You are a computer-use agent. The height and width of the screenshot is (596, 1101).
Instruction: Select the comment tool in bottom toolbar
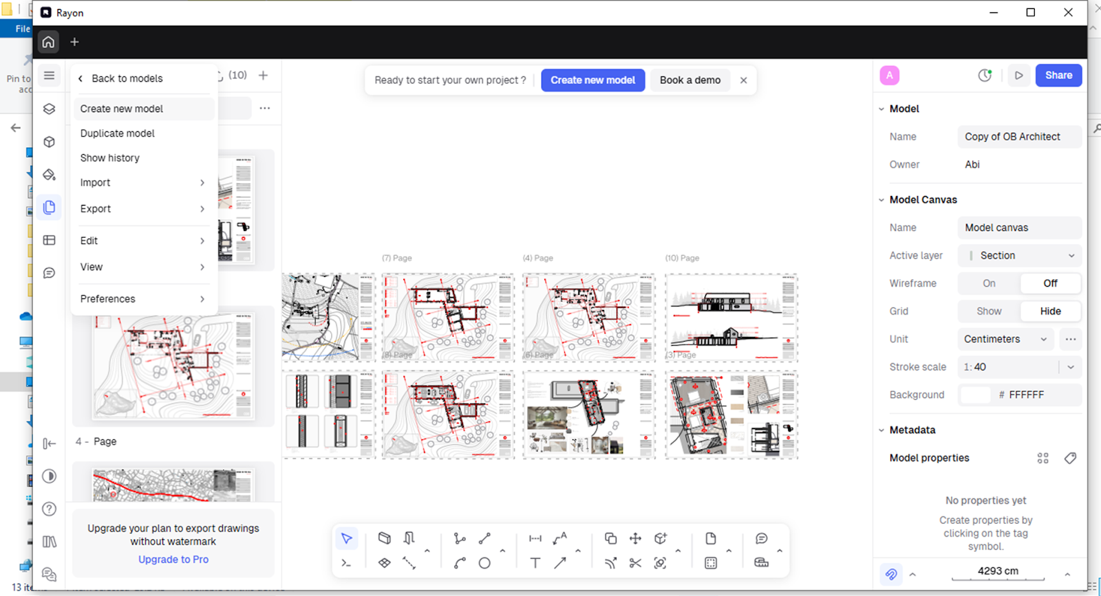(762, 538)
